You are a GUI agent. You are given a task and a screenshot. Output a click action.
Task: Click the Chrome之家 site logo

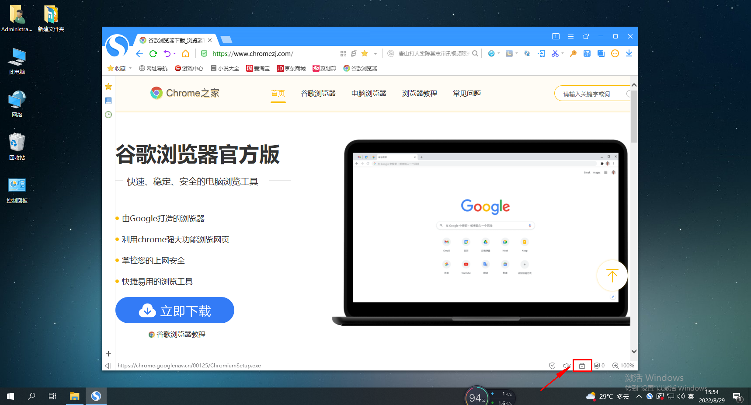(x=184, y=93)
